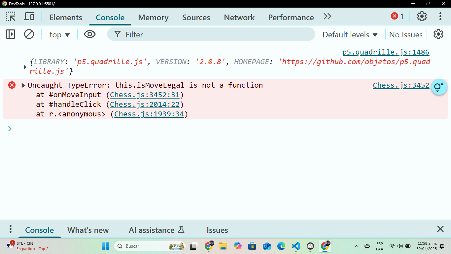This screenshot has width=451, height=254.
Task: Click the OneDrive cloud tray icon
Action: pos(367,246)
